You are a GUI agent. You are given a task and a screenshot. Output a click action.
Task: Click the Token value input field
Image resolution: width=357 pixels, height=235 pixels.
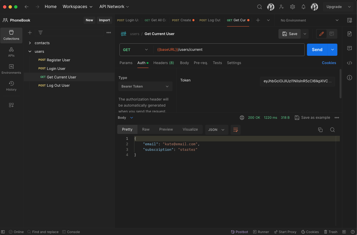[x=298, y=81]
